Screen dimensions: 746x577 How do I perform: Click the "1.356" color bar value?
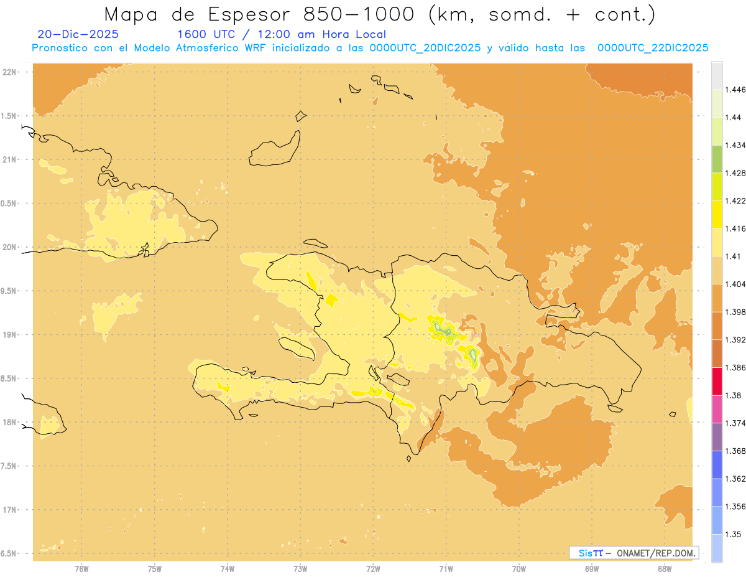point(734,507)
